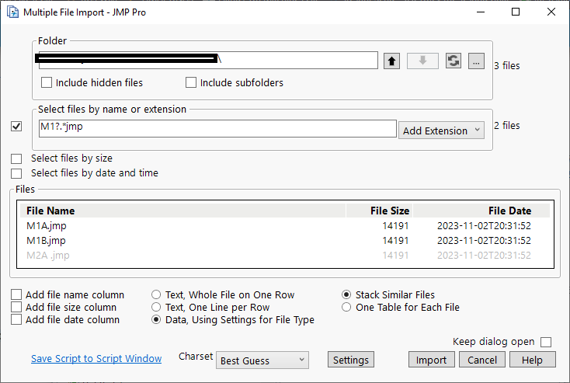Screen dimensions: 570x383
Task: Click the File Size column header
Action: coord(389,211)
